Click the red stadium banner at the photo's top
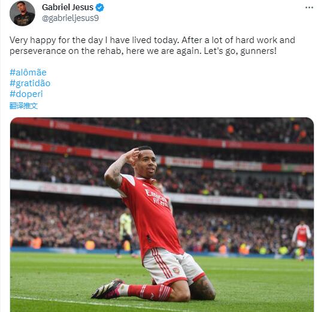The width and height of the screenshot is (321, 312). [162, 135]
